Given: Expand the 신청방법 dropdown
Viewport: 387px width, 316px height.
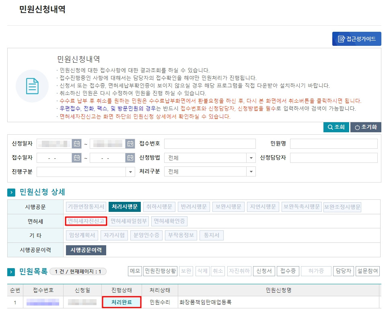Looking at the screenshot, I should point(251,158).
